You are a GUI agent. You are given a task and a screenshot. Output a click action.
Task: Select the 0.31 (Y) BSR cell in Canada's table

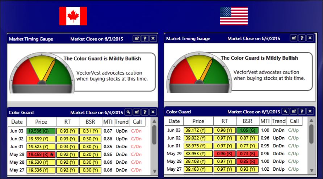click(90, 131)
